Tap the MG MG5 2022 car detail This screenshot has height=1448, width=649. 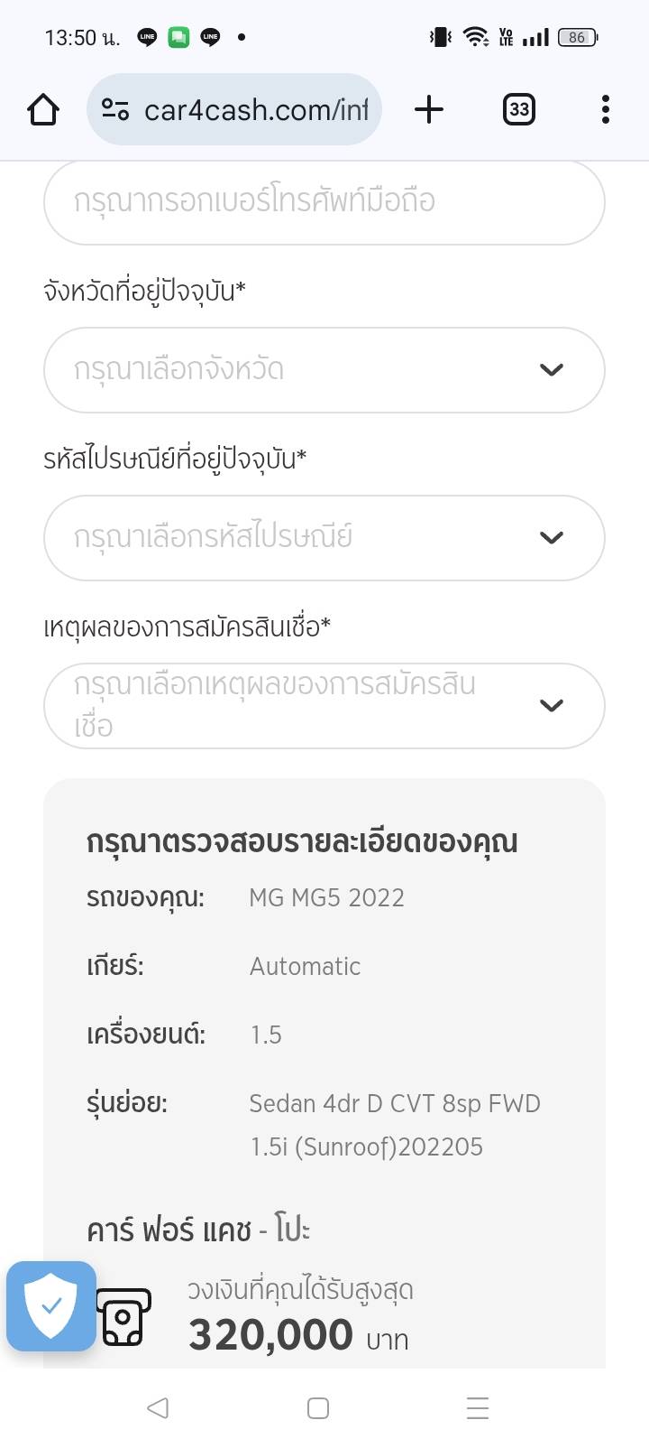(x=326, y=898)
